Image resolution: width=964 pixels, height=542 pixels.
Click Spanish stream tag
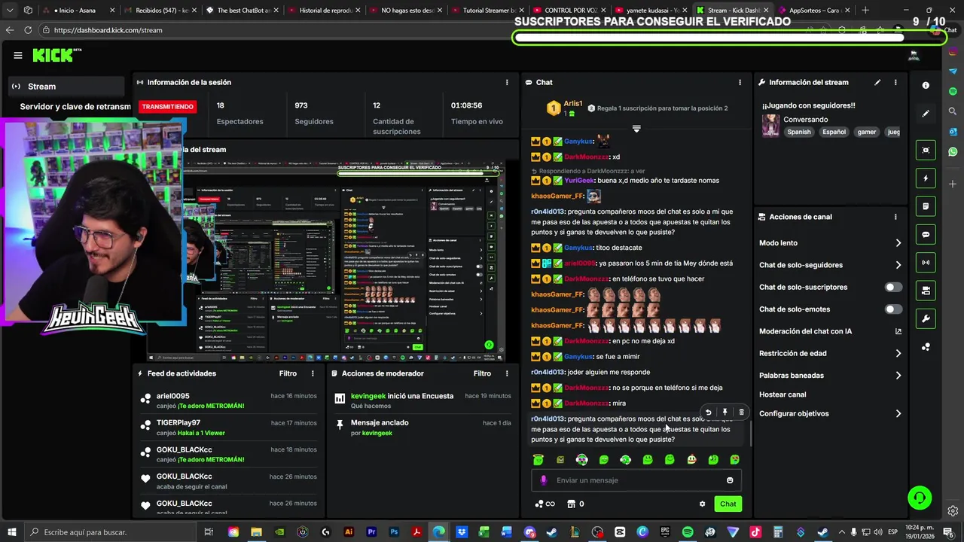799,132
